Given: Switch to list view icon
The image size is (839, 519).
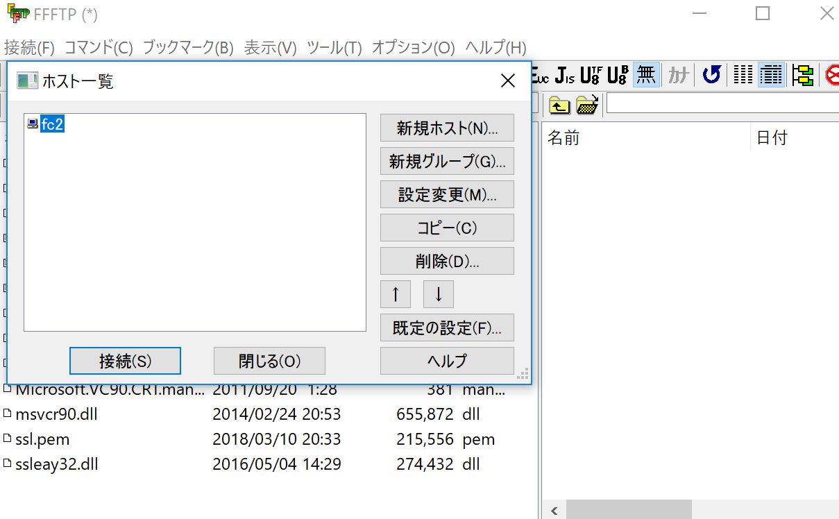Looking at the screenshot, I should point(743,75).
